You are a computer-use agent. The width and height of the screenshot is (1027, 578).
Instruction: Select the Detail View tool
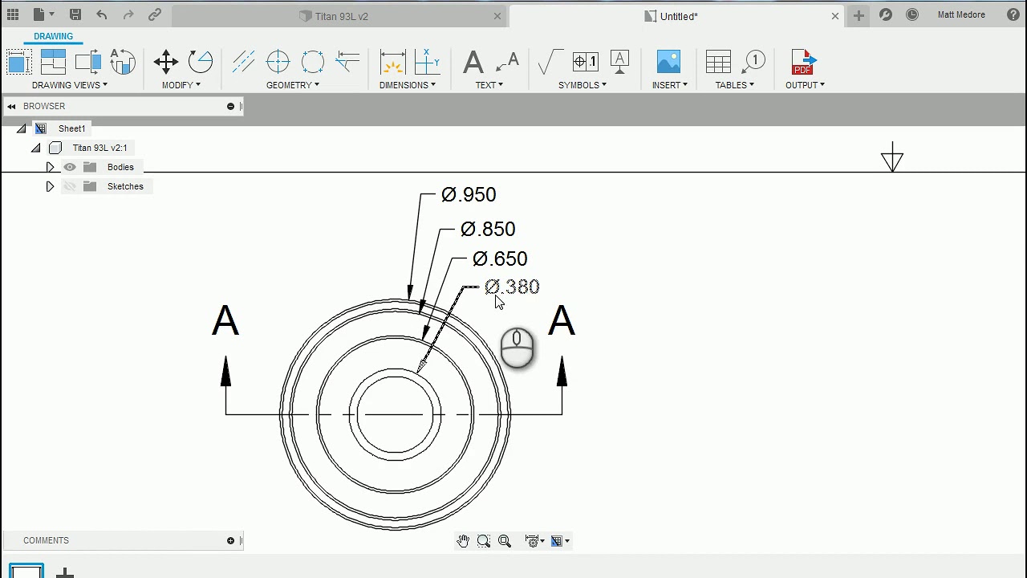point(122,62)
